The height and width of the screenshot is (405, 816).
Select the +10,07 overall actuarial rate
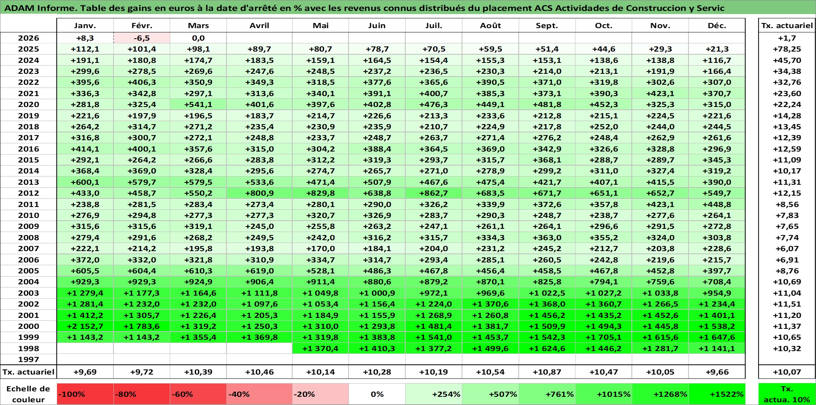[787, 372]
